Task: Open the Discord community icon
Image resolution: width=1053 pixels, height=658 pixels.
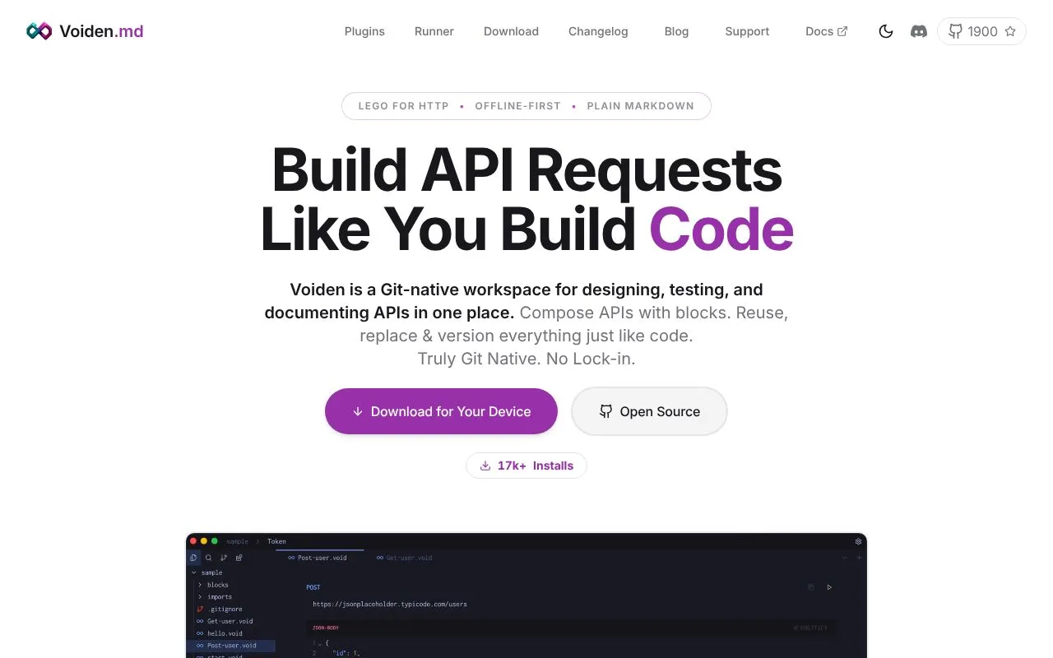Action: [x=919, y=31]
